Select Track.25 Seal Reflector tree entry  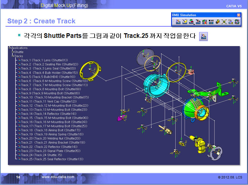point(52,159)
